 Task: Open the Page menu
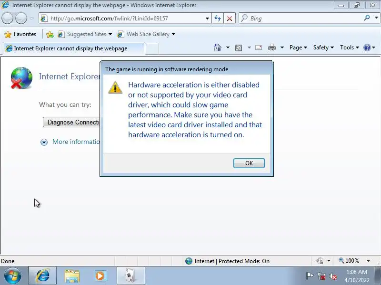coord(298,47)
